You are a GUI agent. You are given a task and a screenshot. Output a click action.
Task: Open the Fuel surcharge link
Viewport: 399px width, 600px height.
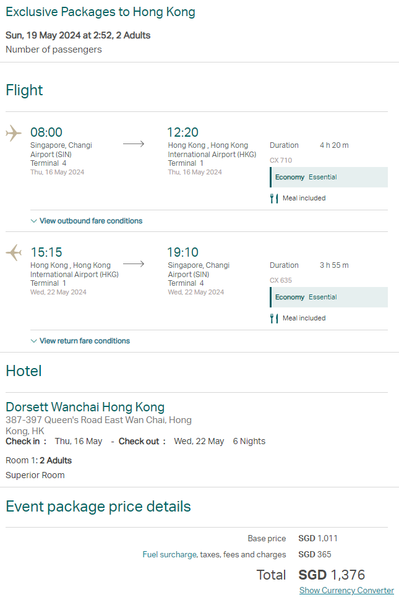pyautogui.click(x=170, y=554)
